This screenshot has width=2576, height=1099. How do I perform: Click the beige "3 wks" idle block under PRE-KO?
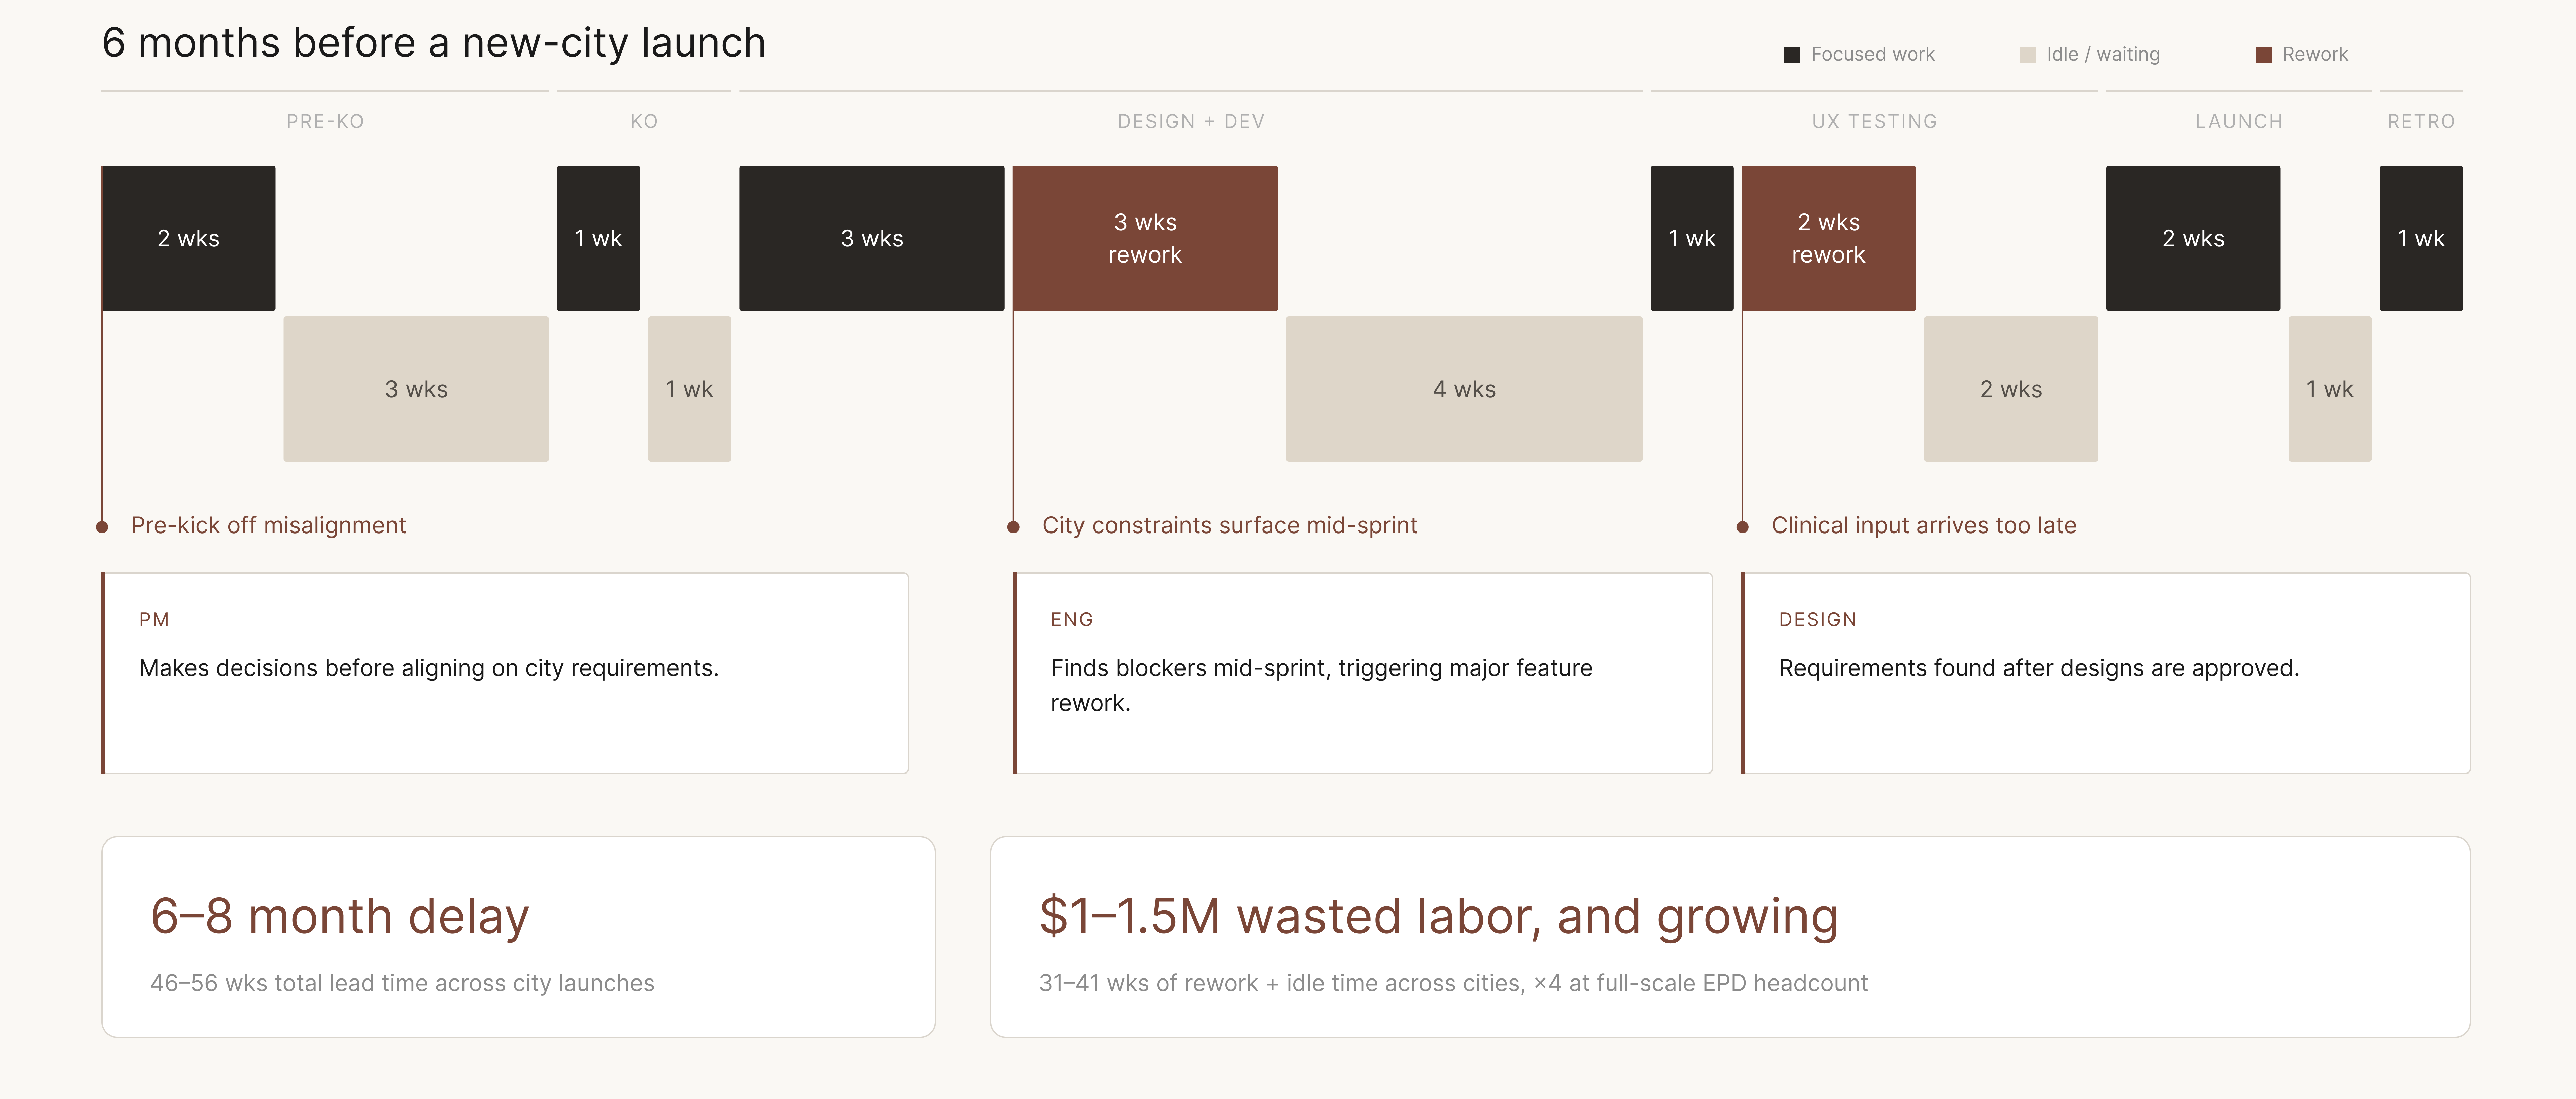tap(416, 389)
